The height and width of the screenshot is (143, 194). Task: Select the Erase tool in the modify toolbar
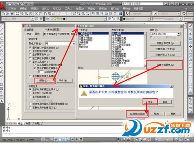tap(190, 25)
